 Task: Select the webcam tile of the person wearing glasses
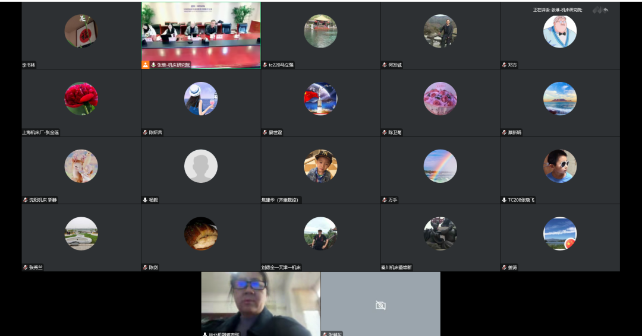click(x=261, y=304)
